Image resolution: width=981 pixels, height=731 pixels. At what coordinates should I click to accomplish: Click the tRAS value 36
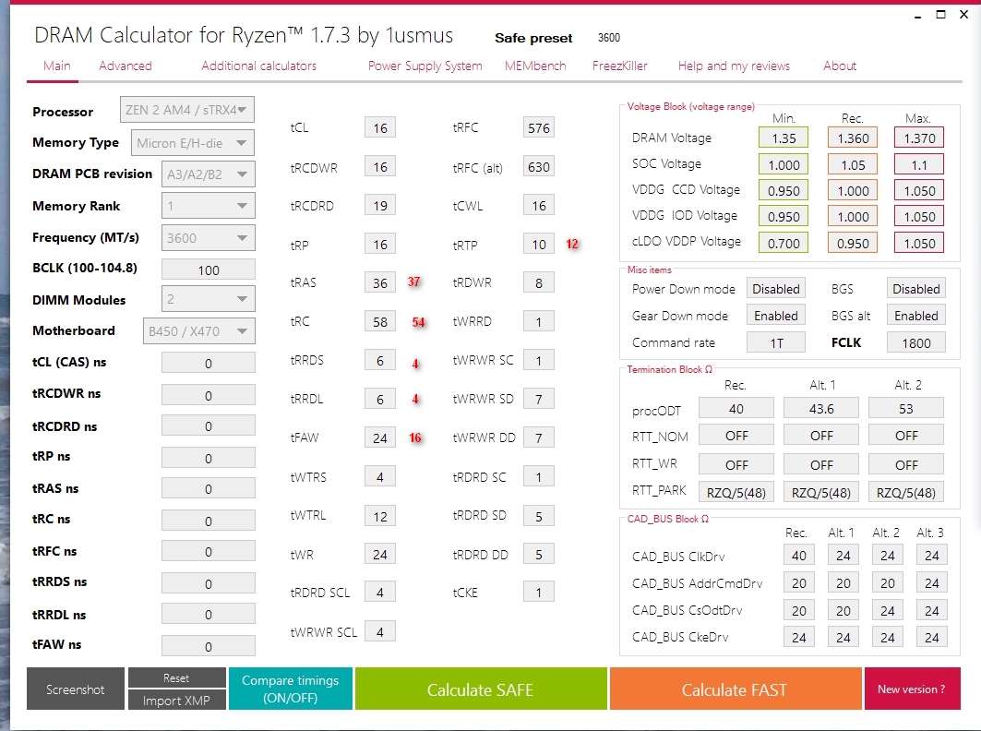tap(380, 282)
